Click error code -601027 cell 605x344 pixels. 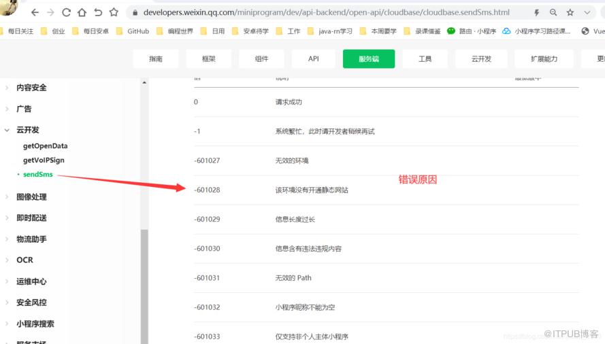pos(207,161)
